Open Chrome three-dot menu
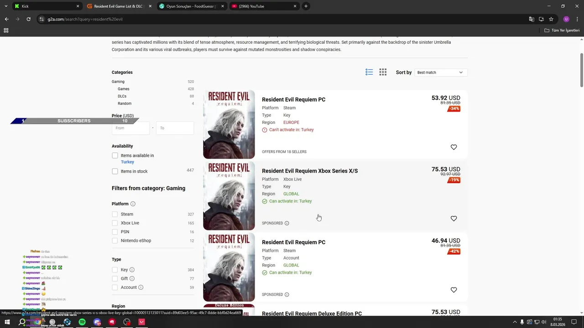This screenshot has height=328, width=584. tap(577, 19)
